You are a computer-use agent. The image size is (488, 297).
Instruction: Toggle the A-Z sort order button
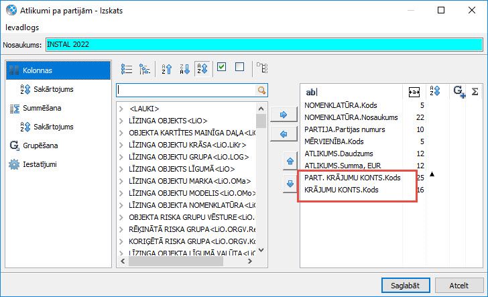[202, 68]
